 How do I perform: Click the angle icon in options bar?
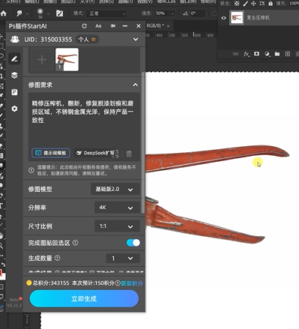coord(185,13)
